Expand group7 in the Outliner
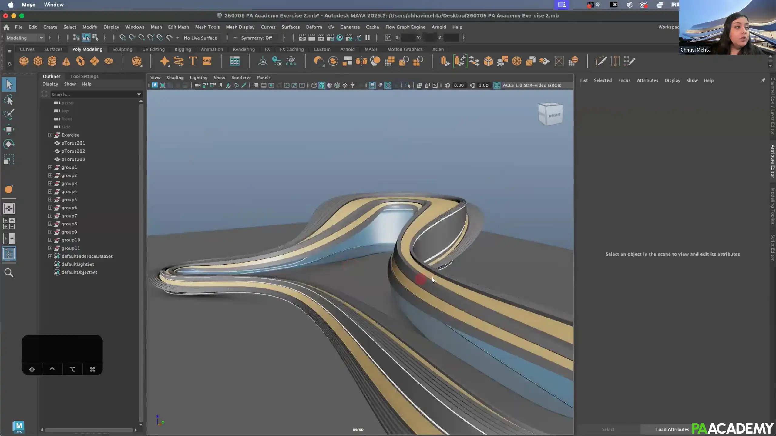 coord(50,216)
